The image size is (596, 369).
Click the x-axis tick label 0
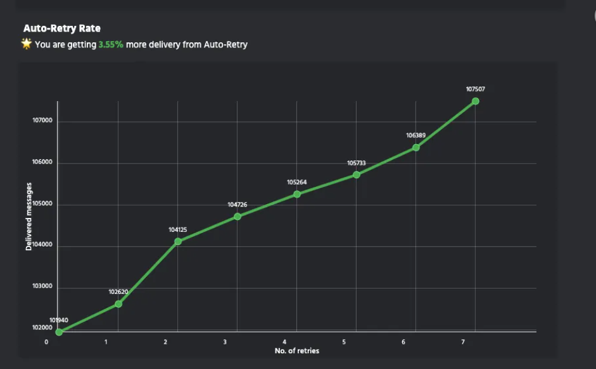[x=46, y=342]
